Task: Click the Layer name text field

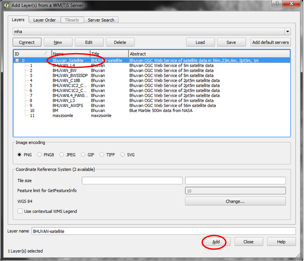Action: (x=164, y=231)
